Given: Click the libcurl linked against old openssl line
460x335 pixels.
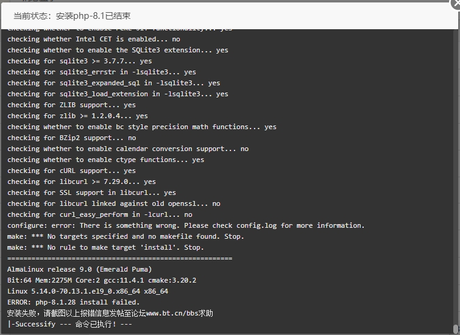Looking at the screenshot, I should click(x=114, y=203).
